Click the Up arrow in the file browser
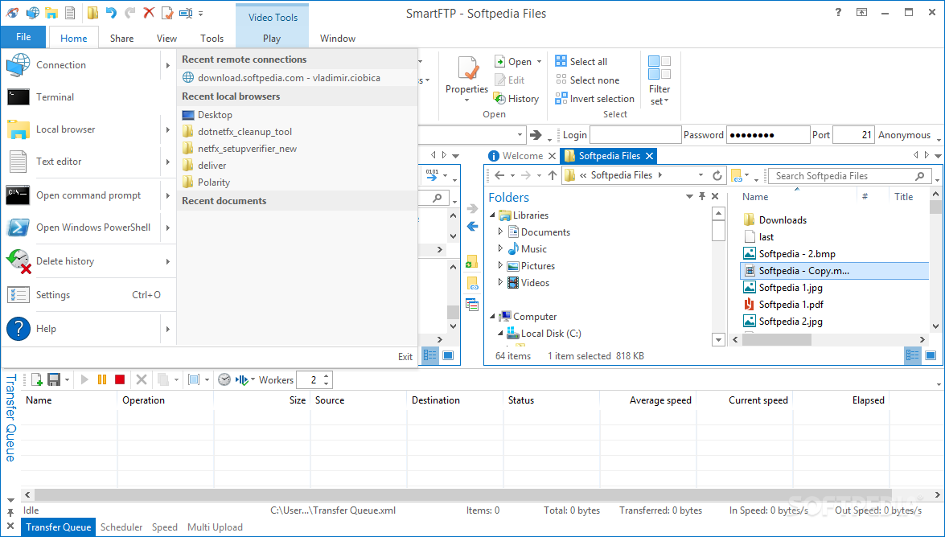The width and height of the screenshot is (945, 537). coord(552,175)
